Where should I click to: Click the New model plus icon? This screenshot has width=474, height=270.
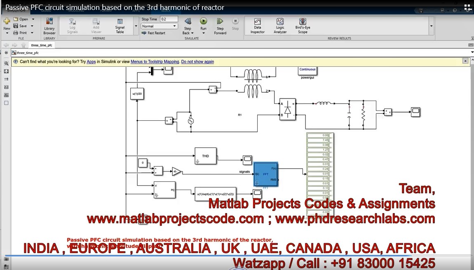click(7, 21)
